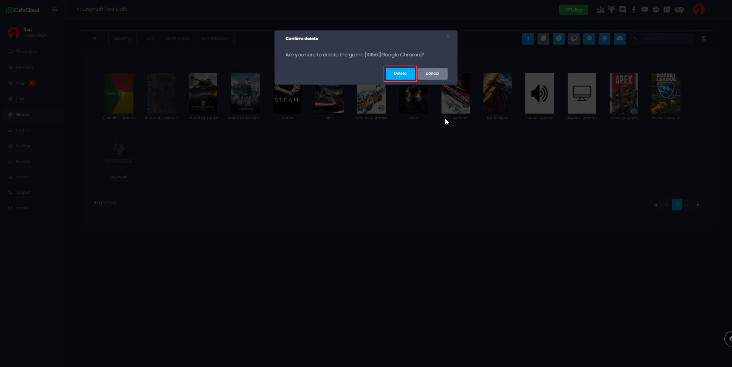
Task: Select the World Of Tanks thumbnail
Action: pos(203,93)
